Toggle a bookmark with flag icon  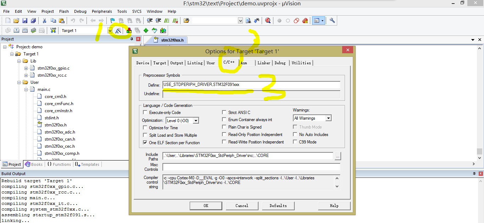112,21
